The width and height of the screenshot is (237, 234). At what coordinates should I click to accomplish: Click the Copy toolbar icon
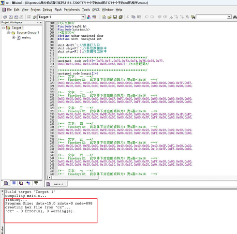tap(133, 17)
